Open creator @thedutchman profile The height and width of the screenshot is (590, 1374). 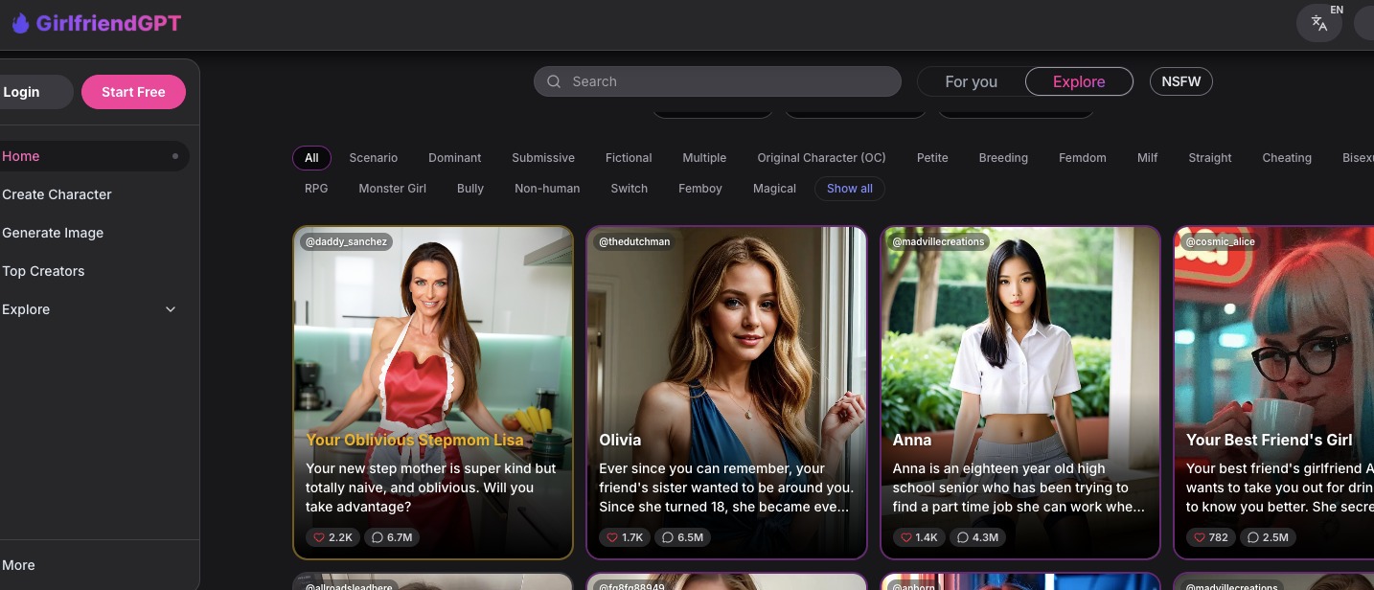pos(634,241)
